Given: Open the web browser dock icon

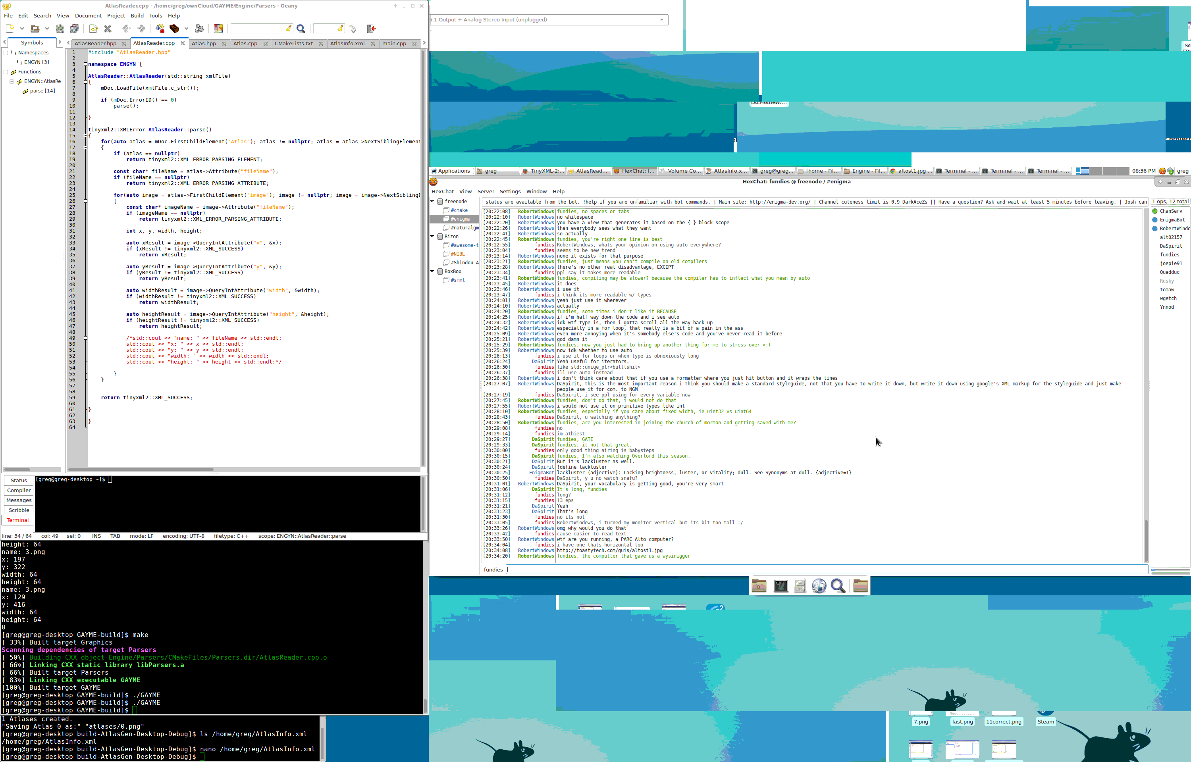Looking at the screenshot, I should (x=819, y=586).
